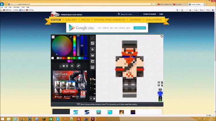216x121 pixels.
Task: Click the framed portrait icon in the tool column
Action: (x=92, y=67)
